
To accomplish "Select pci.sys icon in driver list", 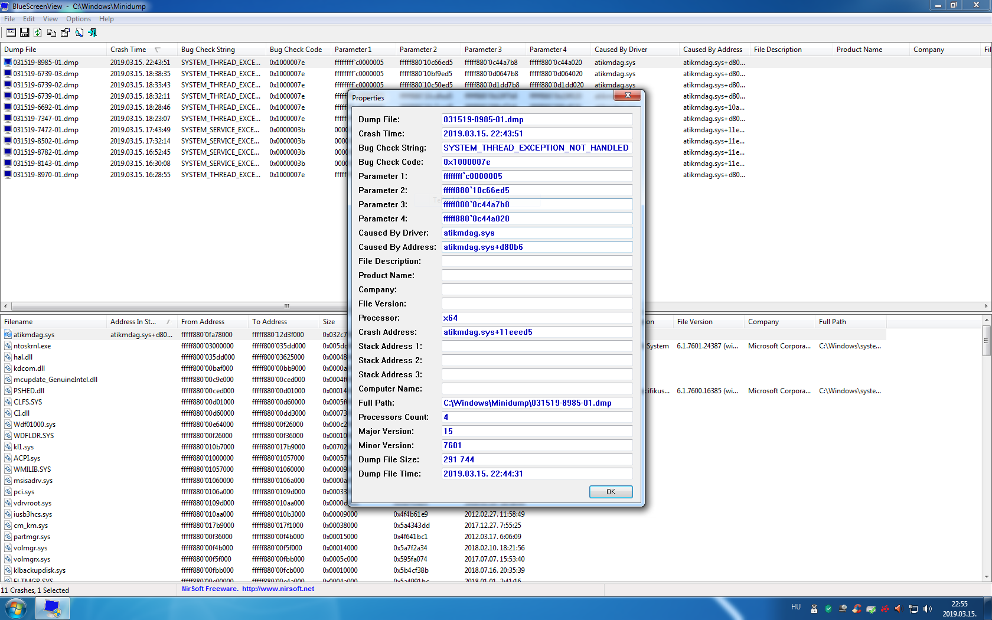I will coord(8,491).
